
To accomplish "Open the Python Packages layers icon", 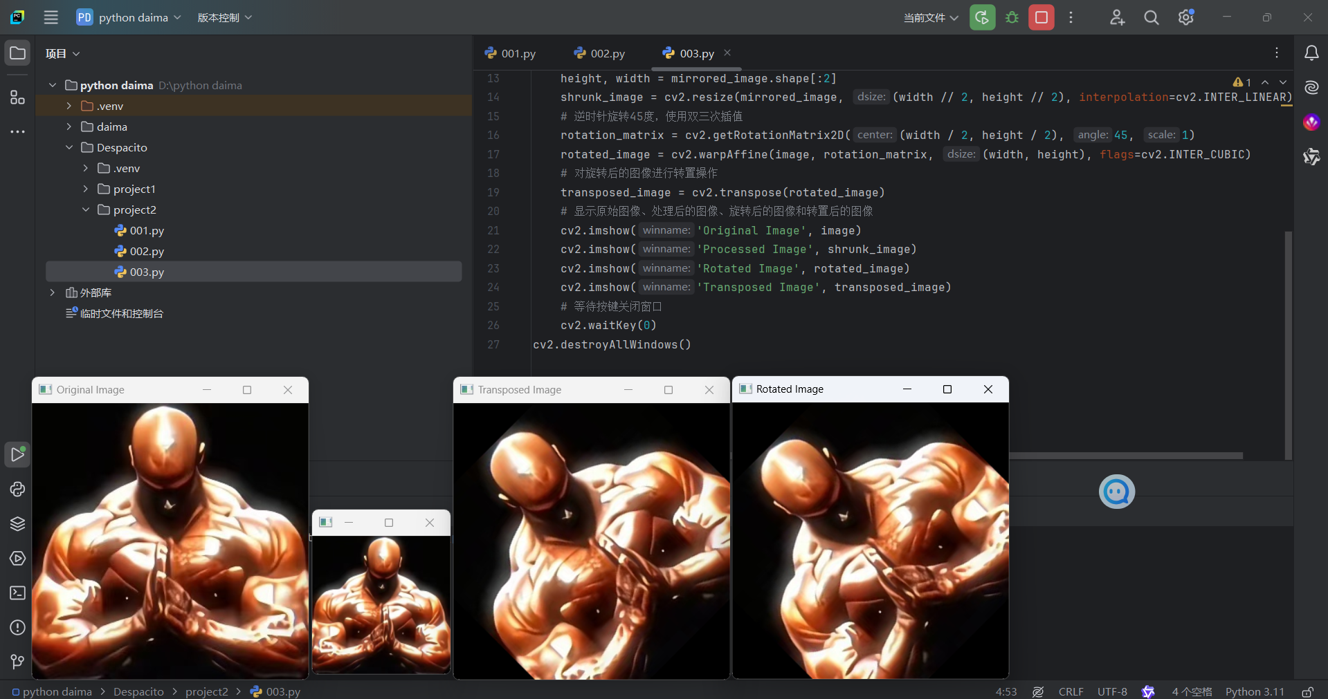I will coord(17,523).
